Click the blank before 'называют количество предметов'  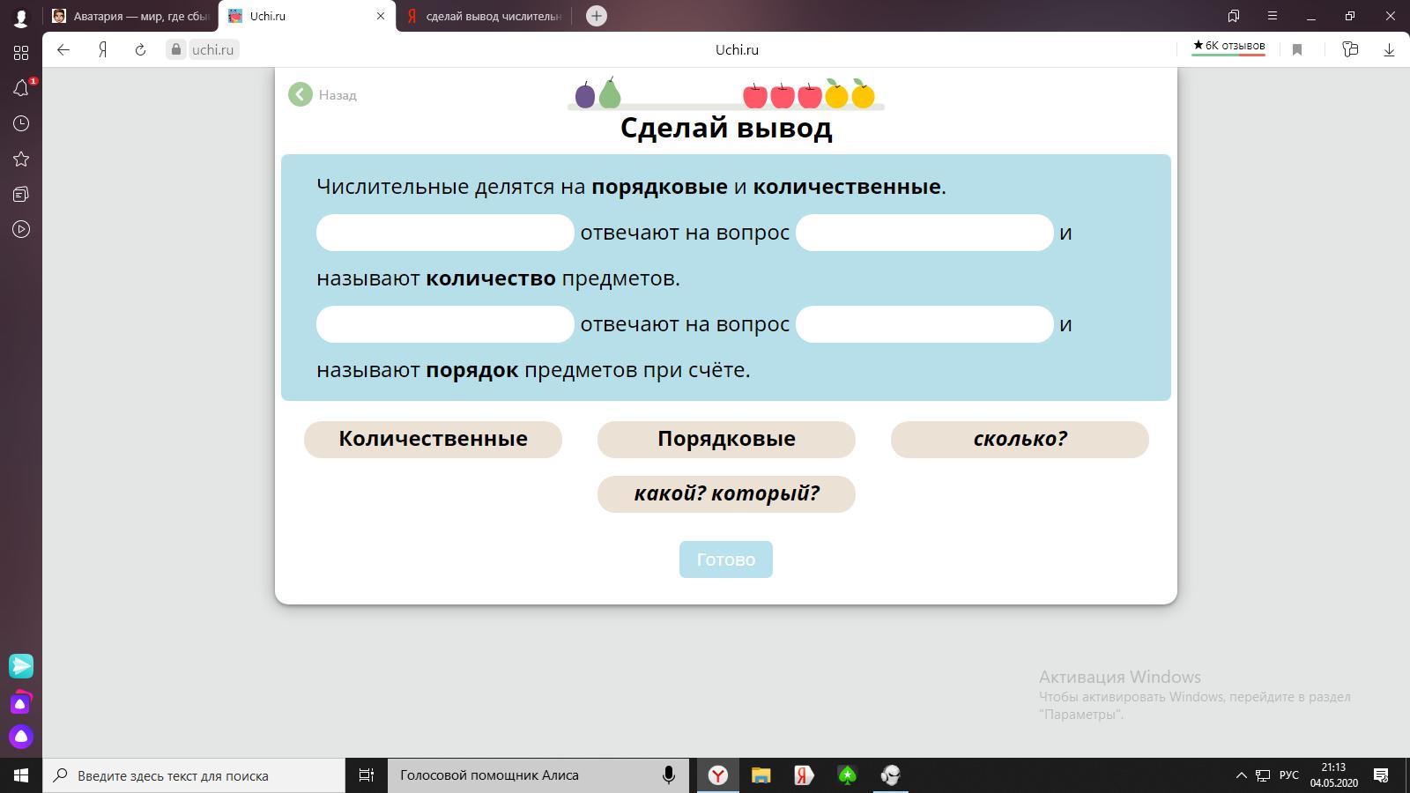pyautogui.click(x=924, y=233)
